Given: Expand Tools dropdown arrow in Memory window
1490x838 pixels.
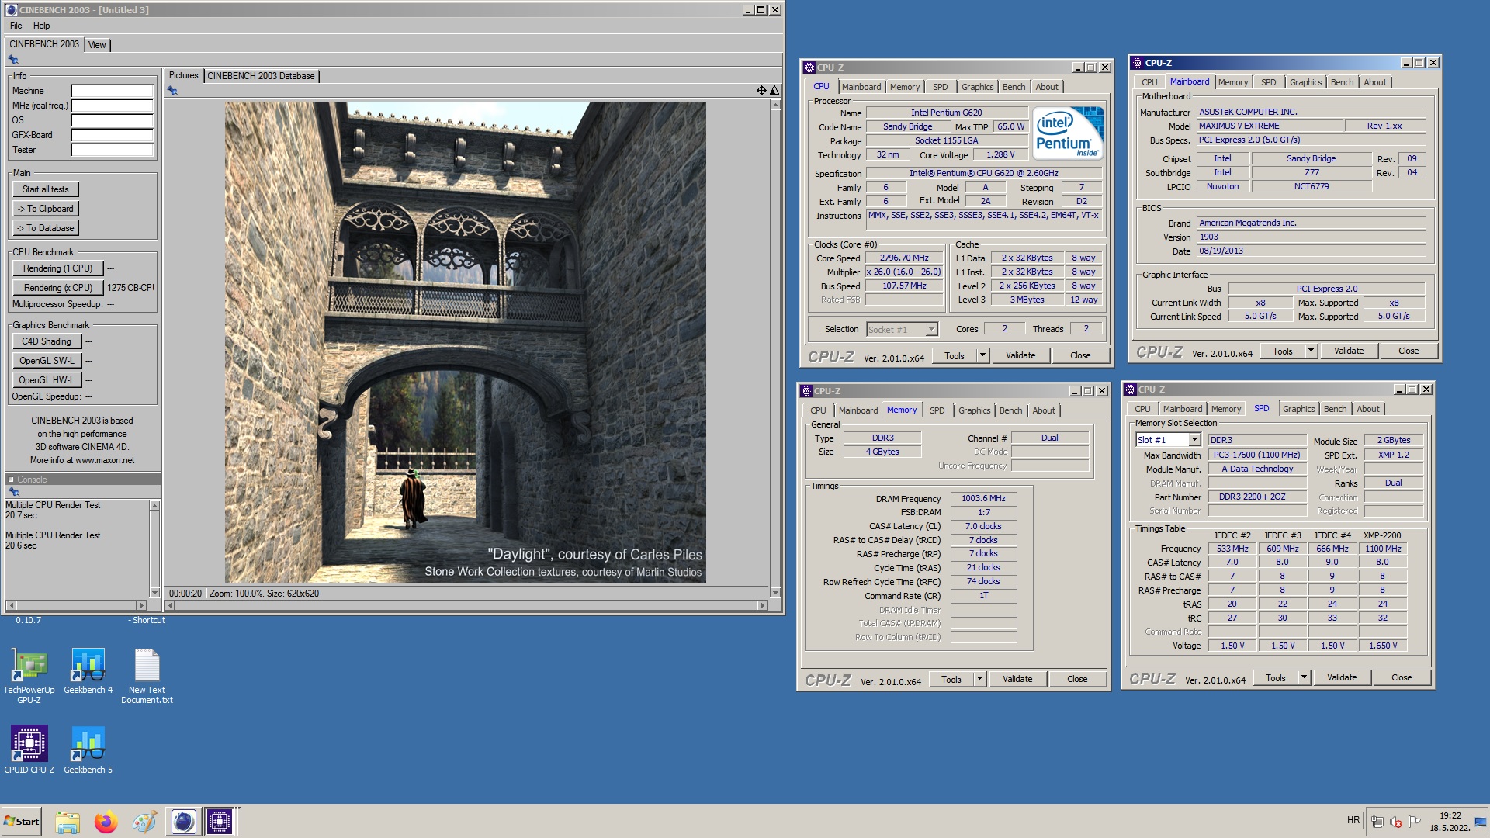Looking at the screenshot, I should pyautogui.click(x=979, y=679).
